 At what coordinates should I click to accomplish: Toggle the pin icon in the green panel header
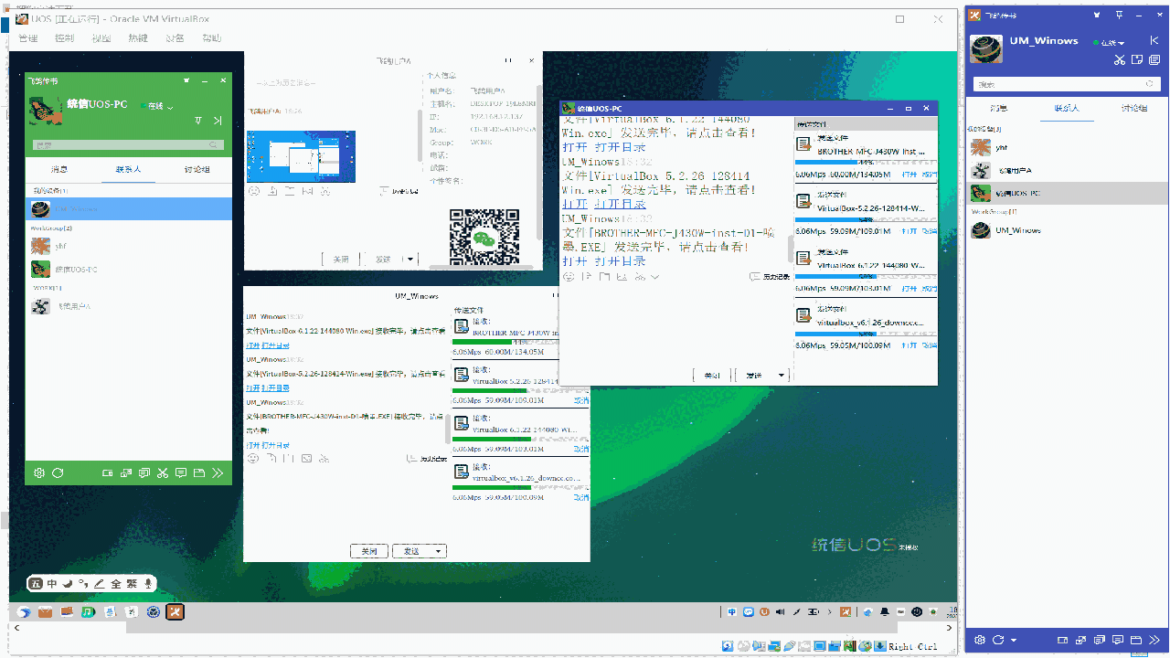tap(198, 121)
